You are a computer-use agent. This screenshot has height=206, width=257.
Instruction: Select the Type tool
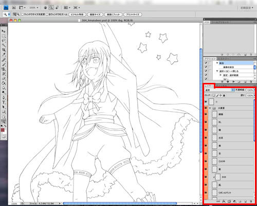[x=4, y=102]
